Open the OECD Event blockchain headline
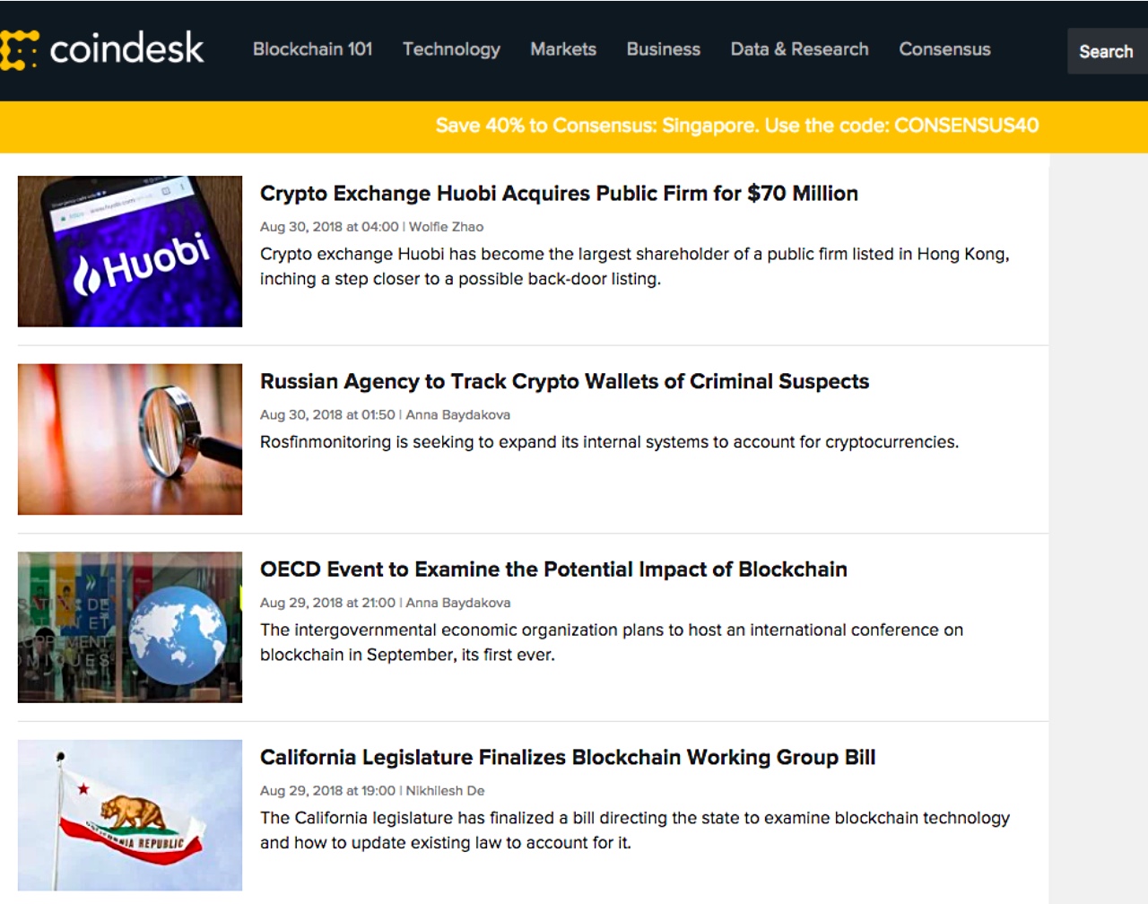 pyautogui.click(x=553, y=569)
